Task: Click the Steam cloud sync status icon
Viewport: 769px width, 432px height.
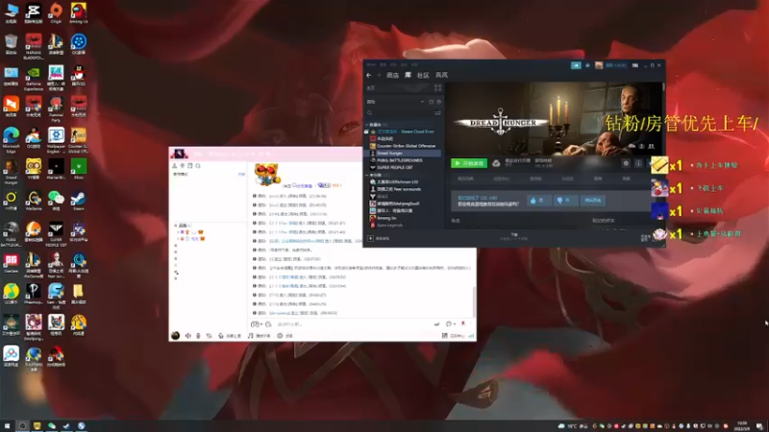Action: click(x=496, y=163)
